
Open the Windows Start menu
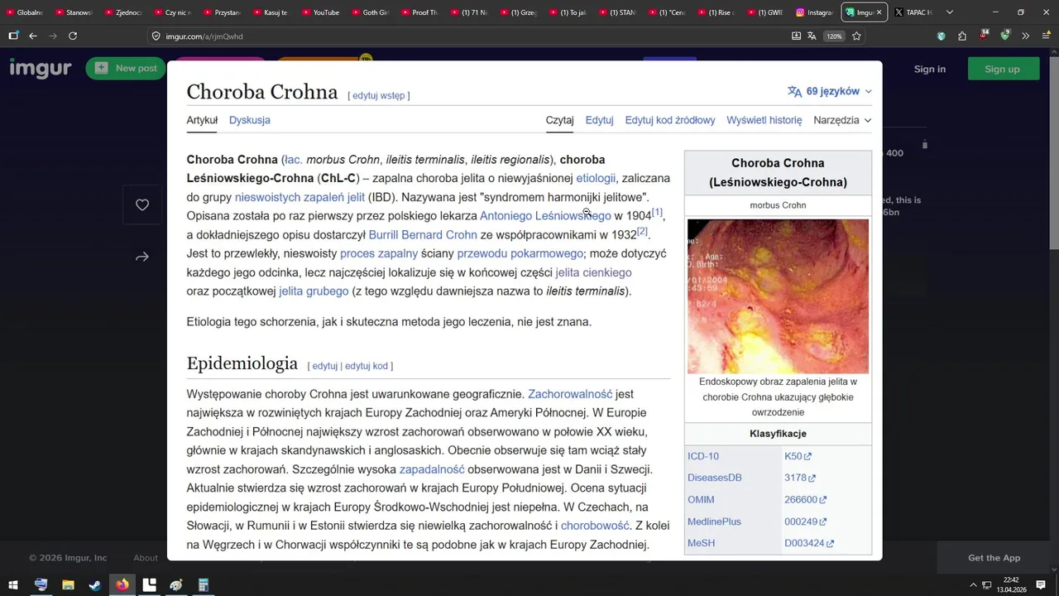(x=13, y=585)
